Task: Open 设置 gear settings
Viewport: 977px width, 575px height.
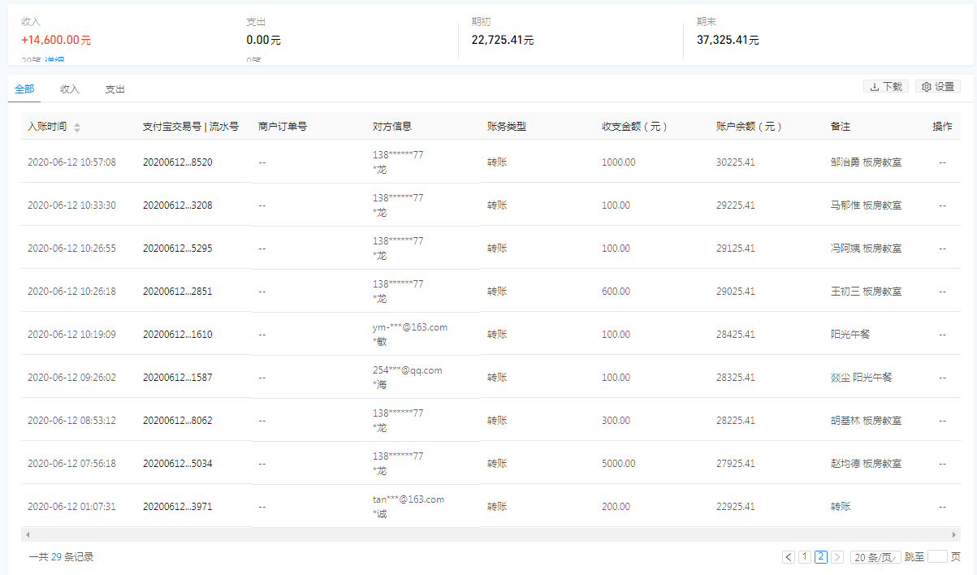Action: point(937,87)
